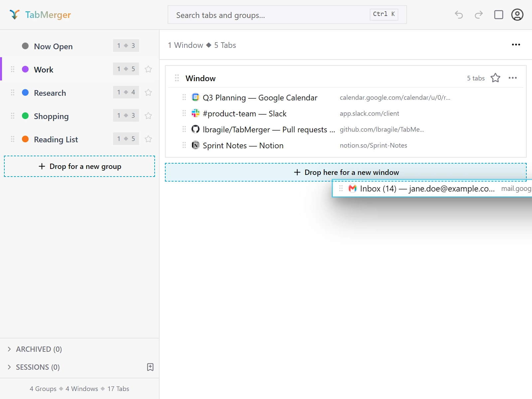Click the undo arrow icon

coord(459,15)
